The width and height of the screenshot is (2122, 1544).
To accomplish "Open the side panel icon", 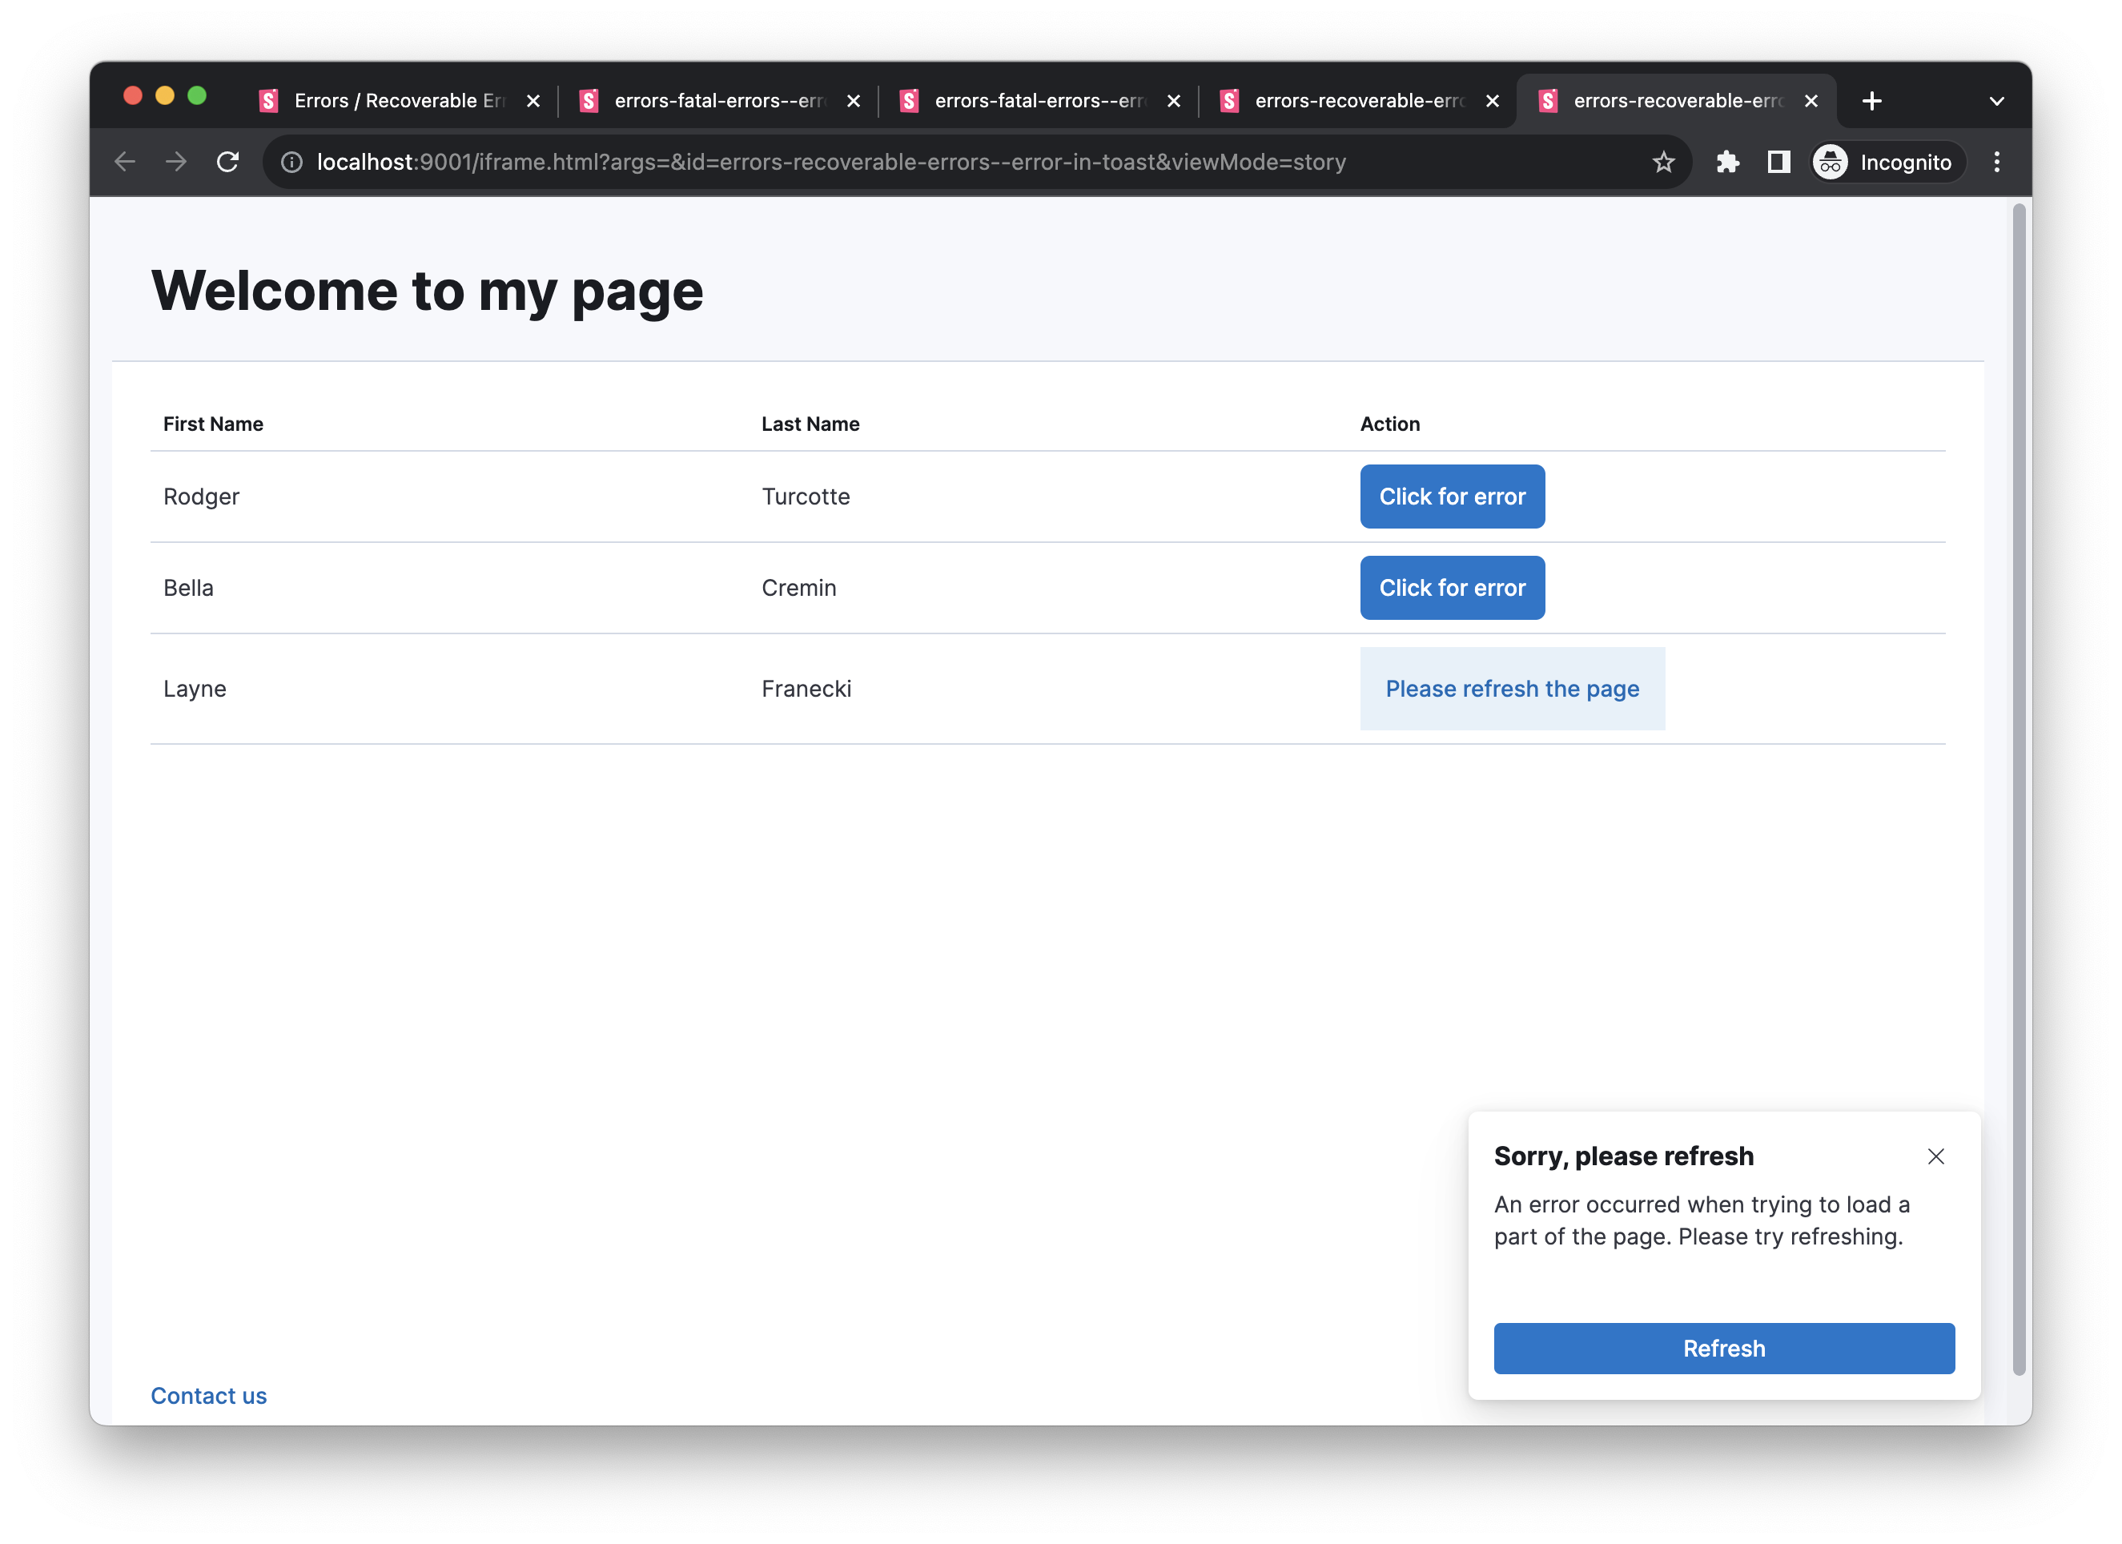I will (1777, 162).
